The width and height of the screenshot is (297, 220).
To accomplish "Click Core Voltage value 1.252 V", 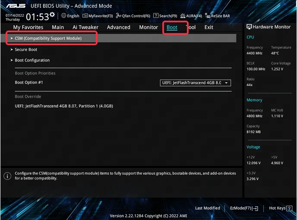I will click(277, 69).
